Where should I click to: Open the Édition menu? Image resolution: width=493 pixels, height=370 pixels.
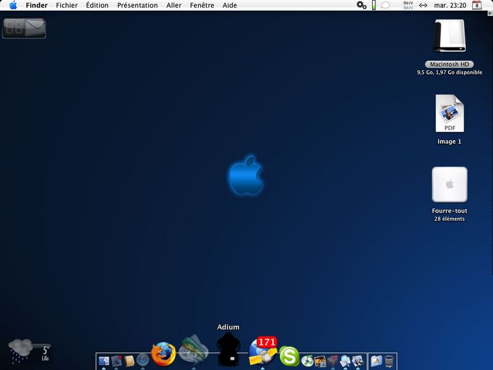pyautogui.click(x=97, y=6)
